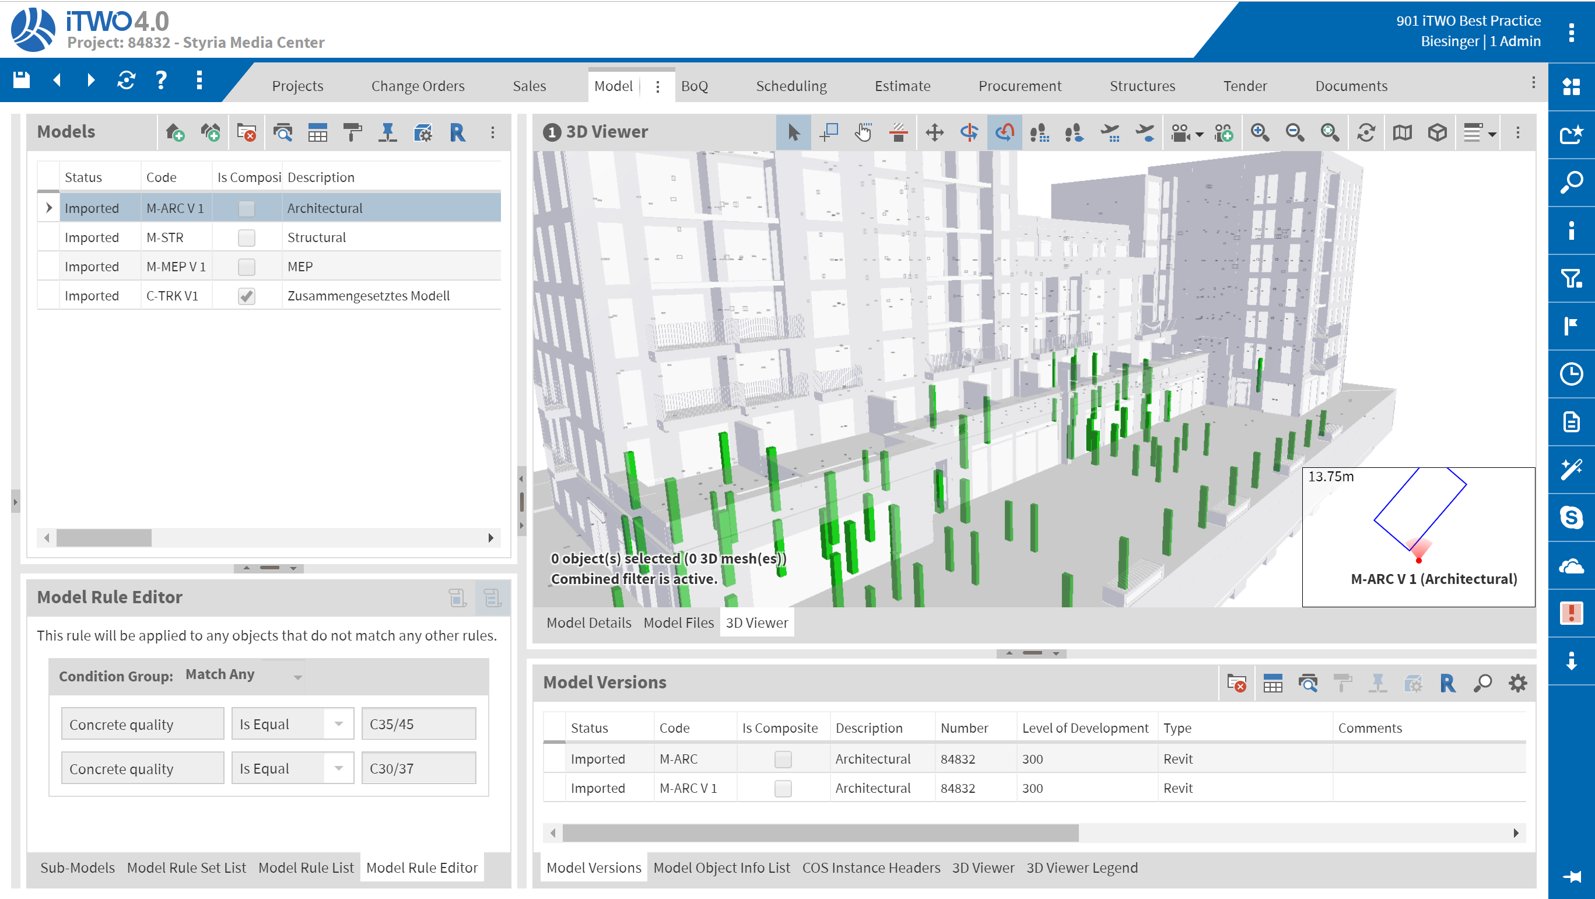Viewport: 1595px width, 899px height.
Task: Uncheck Is Composite for C-TRK V1 model
Action: point(247,296)
